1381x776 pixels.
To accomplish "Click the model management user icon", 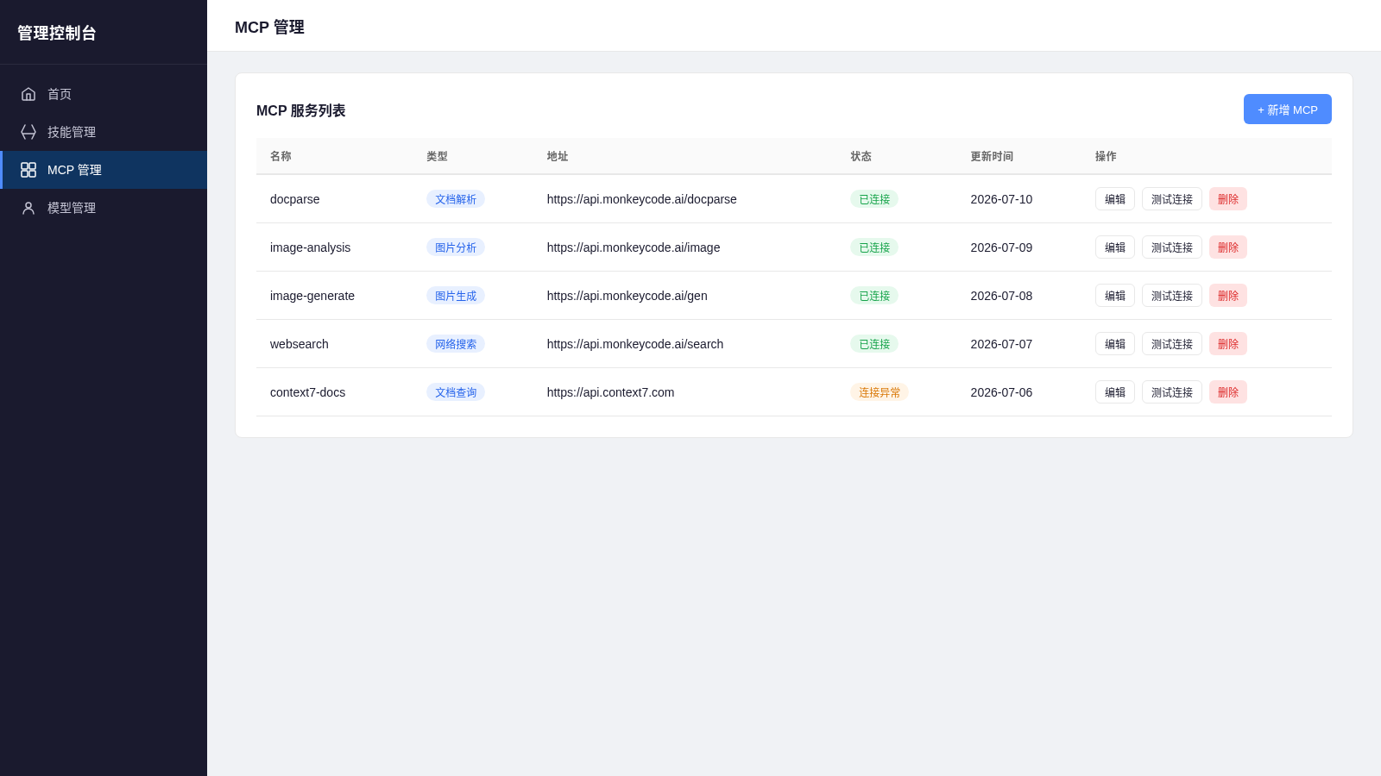I will click(28, 208).
